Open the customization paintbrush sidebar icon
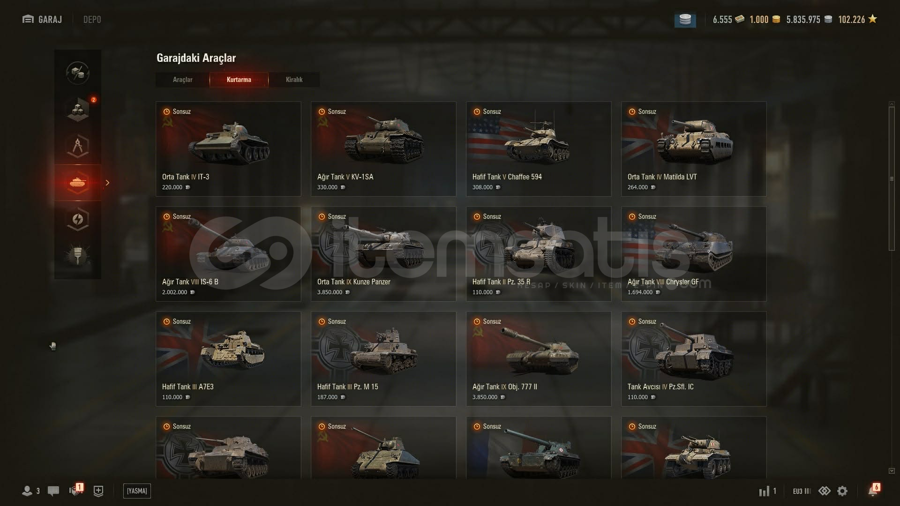900x506 pixels. pyautogui.click(x=78, y=256)
